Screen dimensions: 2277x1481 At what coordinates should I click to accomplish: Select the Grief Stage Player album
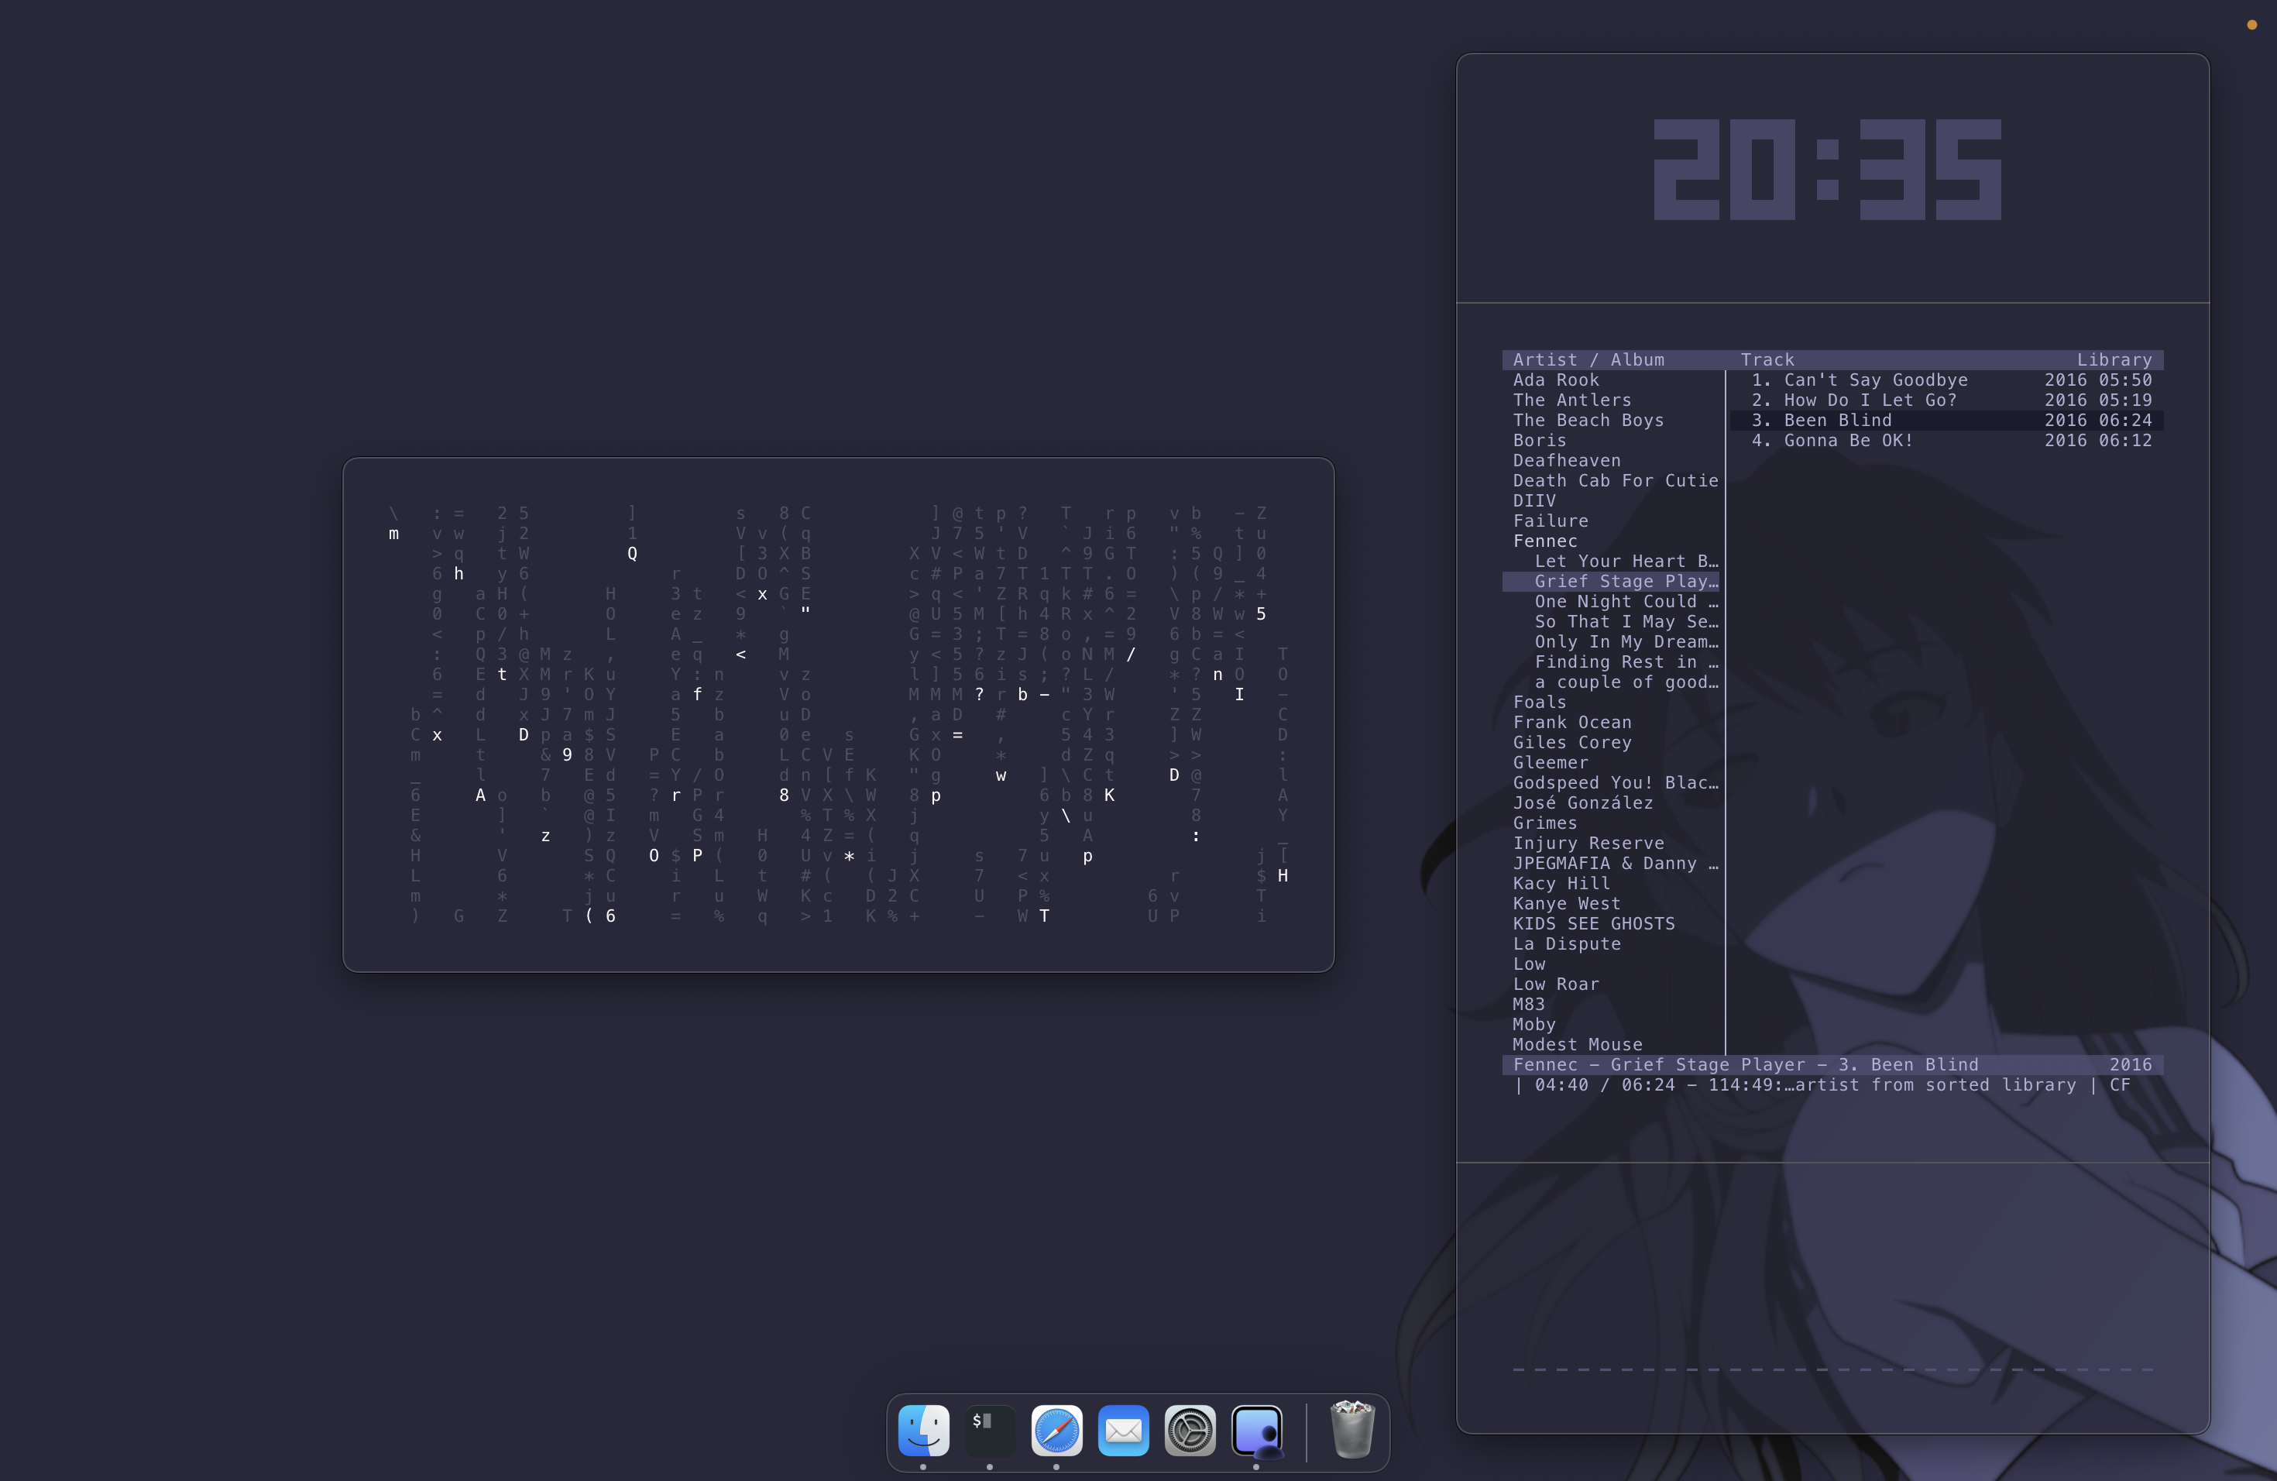[x=1625, y=582]
